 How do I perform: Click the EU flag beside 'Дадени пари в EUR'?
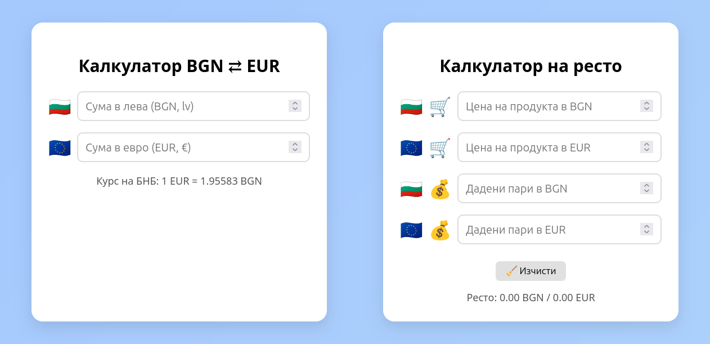click(411, 229)
